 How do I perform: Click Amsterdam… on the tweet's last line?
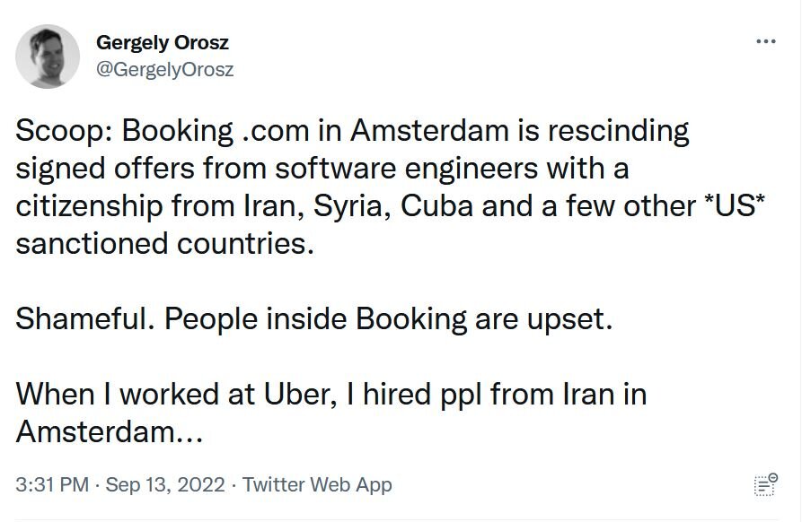(x=111, y=431)
